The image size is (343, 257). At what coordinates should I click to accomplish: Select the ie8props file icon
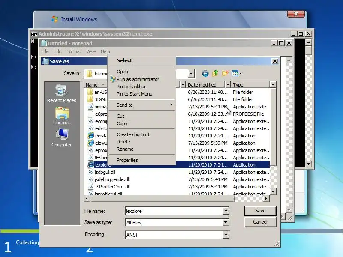(x=90, y=114)
